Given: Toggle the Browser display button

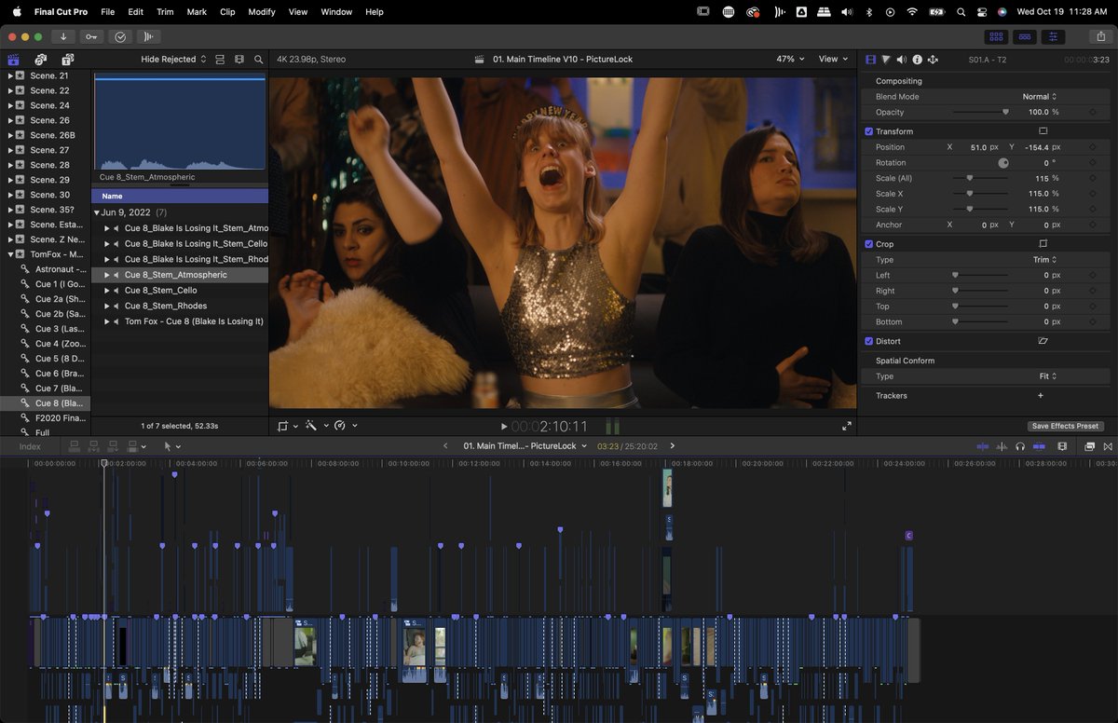Looking at the screenshot, I should [996, 36].
